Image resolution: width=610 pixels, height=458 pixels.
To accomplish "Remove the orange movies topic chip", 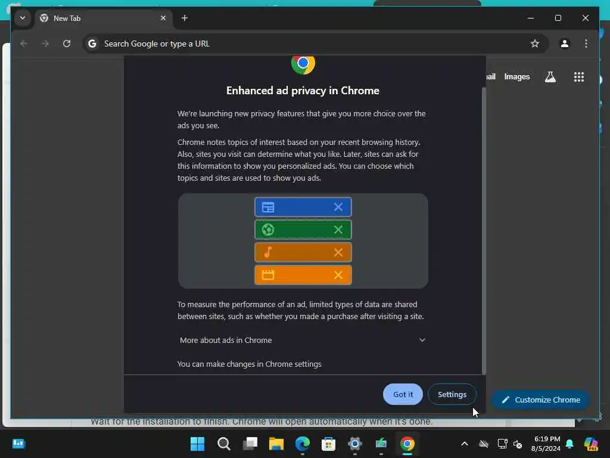I will tap(338, 275).
